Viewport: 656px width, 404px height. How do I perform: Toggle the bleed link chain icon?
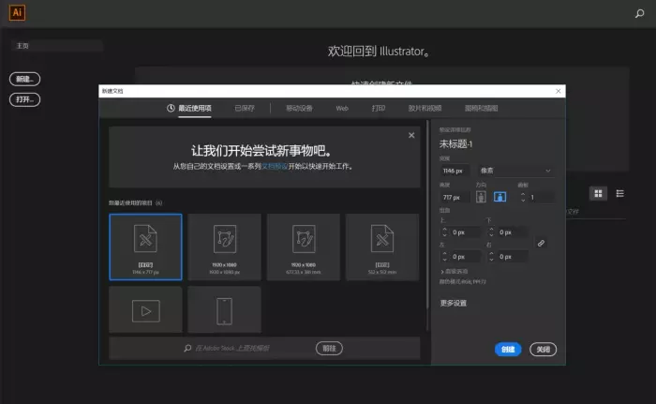(541, 243)
